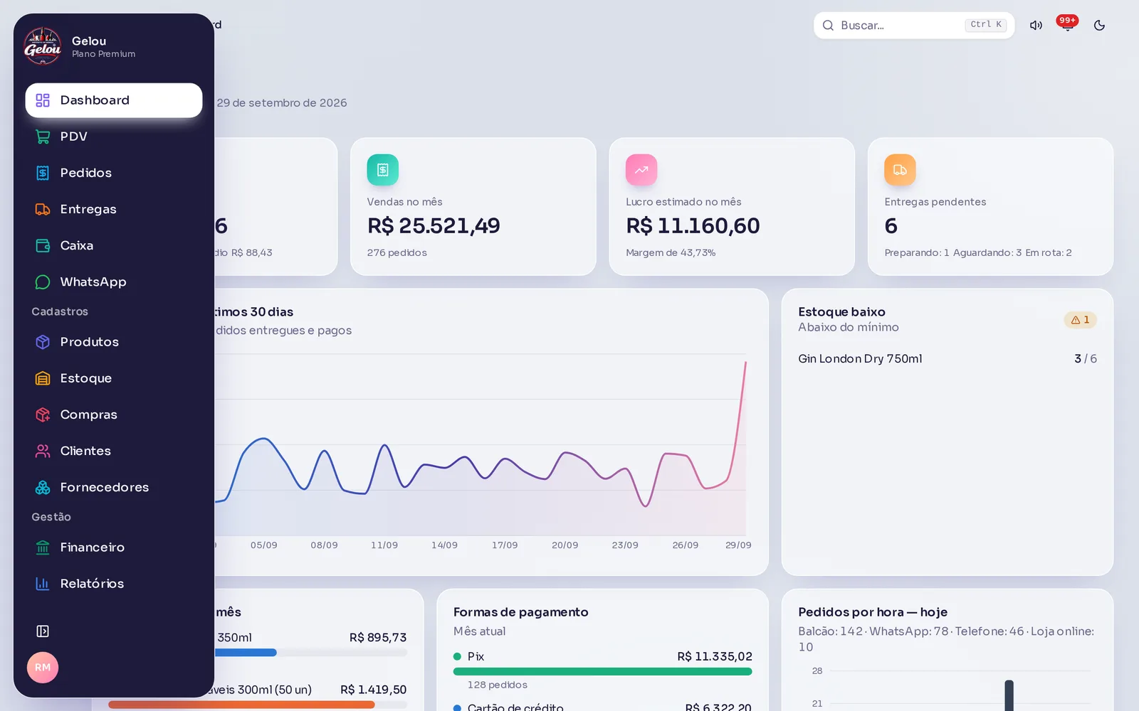Image resolution: width=1139 pixels, height=711 pixels.
Task: Click the Financeiro bank icon
Action: click(43, 547)
